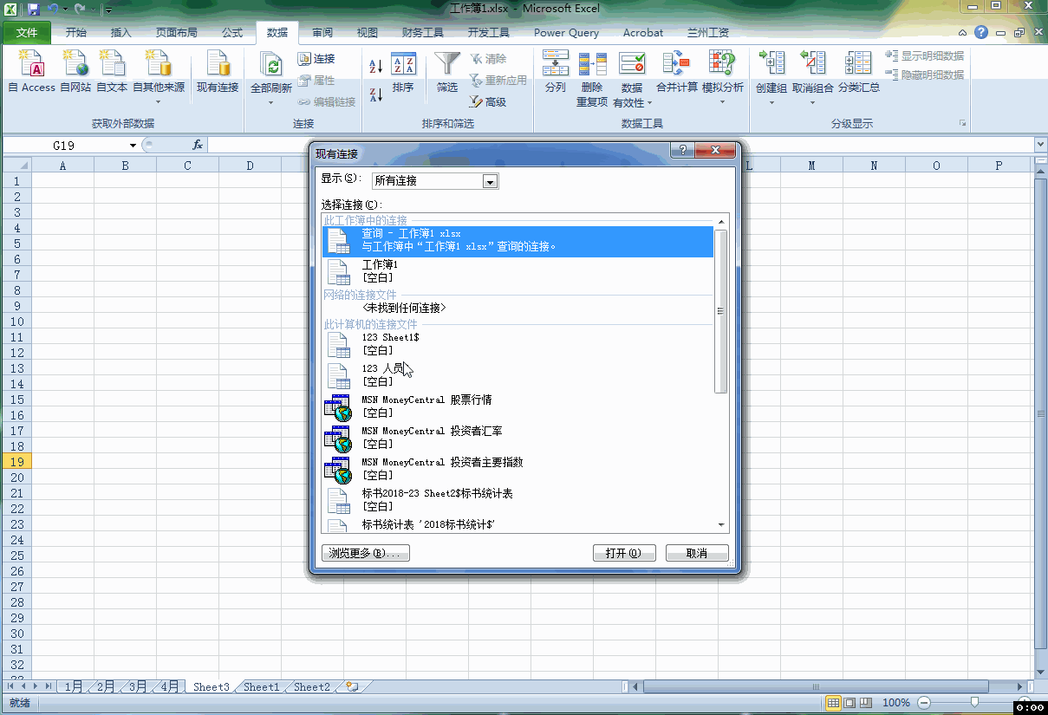Switch to Page Layout view in status bar
1048x715 pixels.
tap(849, 702)
